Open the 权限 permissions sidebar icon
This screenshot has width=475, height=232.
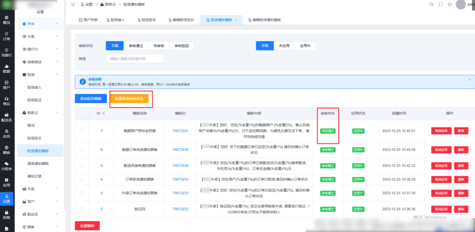[x=6, y=215]
